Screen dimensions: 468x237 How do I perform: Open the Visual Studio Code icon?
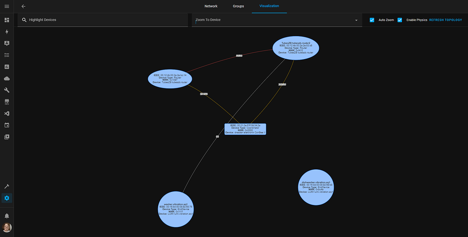[7, 114]
